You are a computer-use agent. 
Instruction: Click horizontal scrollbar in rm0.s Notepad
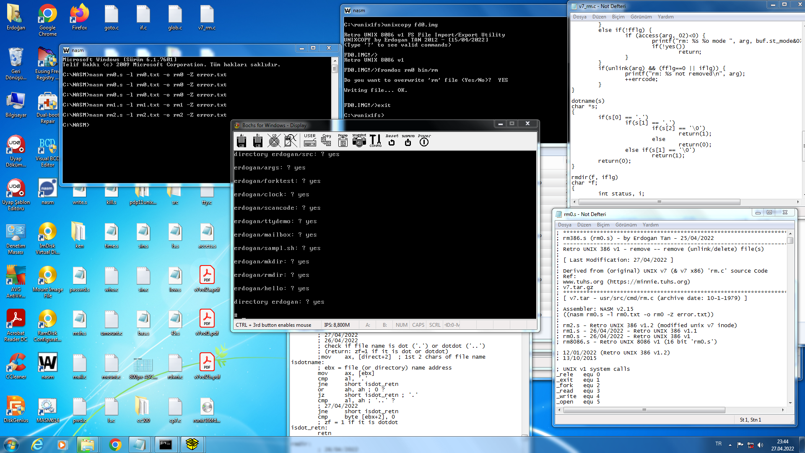pyautogui.click(x=671, y=410)
